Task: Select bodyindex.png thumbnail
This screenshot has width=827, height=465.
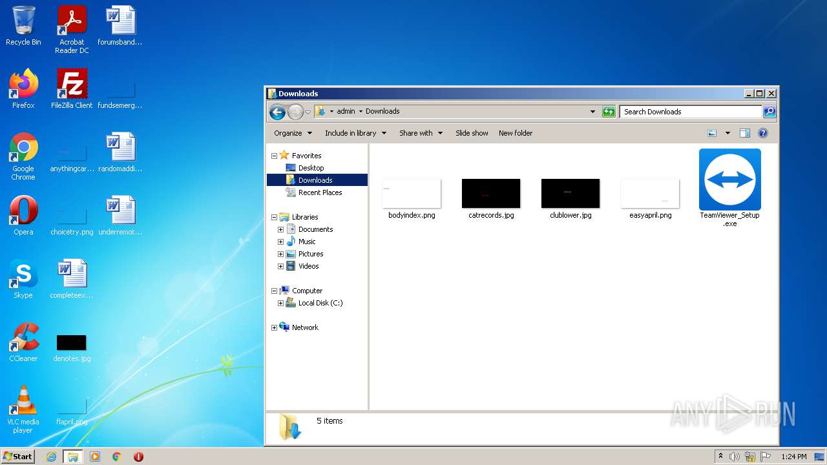Action: (x=412, y=199)
